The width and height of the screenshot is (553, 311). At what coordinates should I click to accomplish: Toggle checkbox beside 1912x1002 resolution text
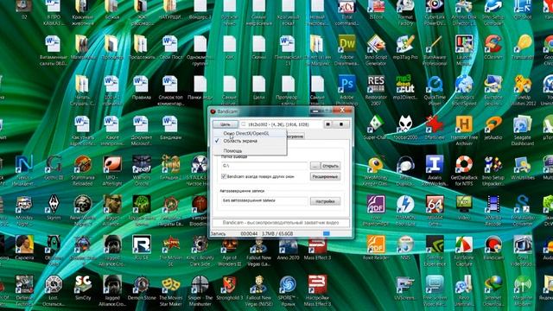[244, 124]
